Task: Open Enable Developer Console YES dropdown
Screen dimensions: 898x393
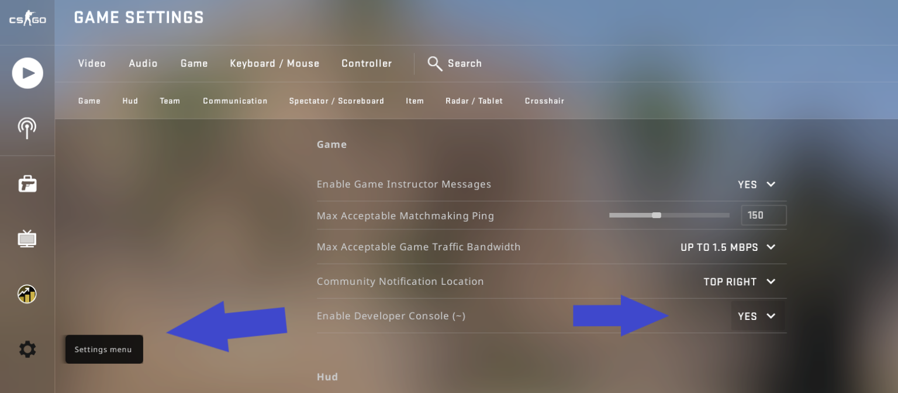Action: (757, 316)
